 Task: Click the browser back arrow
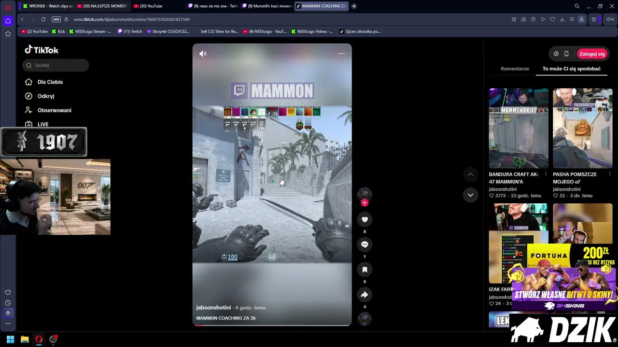[x=22, y=19]
